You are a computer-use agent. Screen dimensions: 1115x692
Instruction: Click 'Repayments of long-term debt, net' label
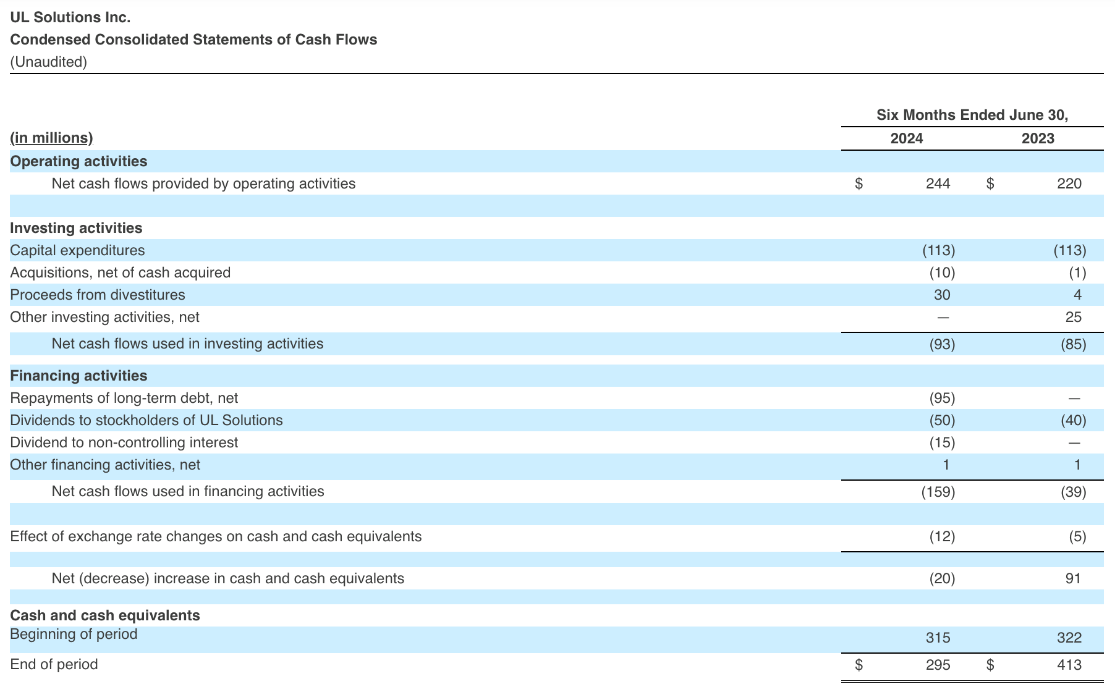point(124,398)
